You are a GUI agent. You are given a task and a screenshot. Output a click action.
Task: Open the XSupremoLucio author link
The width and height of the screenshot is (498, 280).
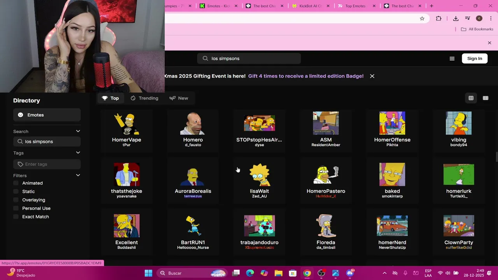260,247
